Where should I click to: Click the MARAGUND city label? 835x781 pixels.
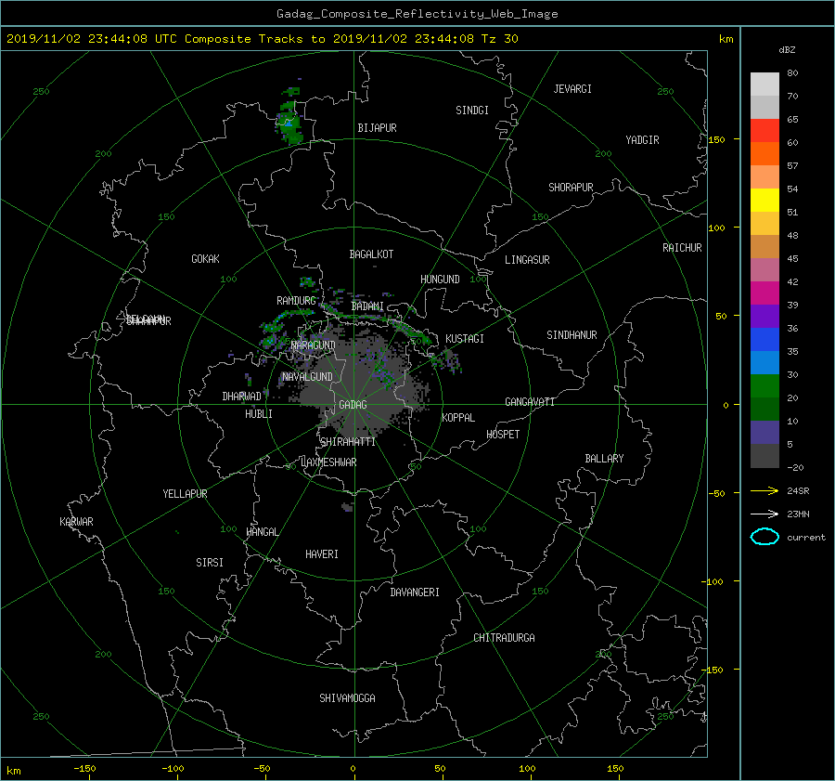314,345
